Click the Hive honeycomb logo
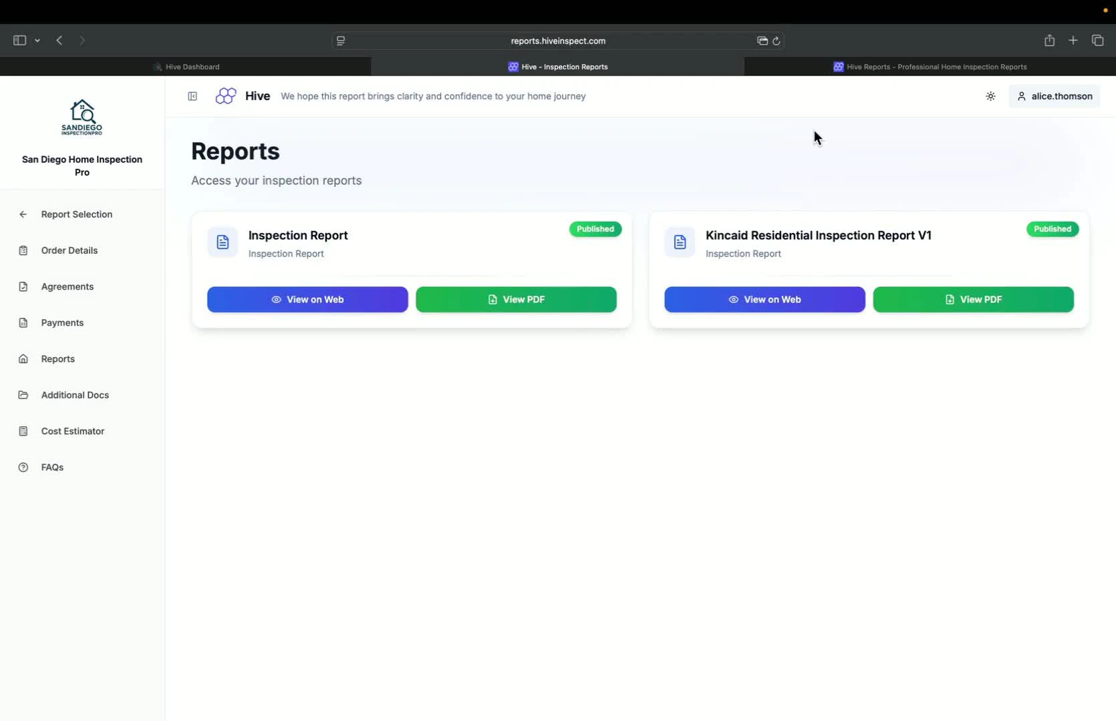The width and height of the screenshot is (1116, 721). coord(226,96)
